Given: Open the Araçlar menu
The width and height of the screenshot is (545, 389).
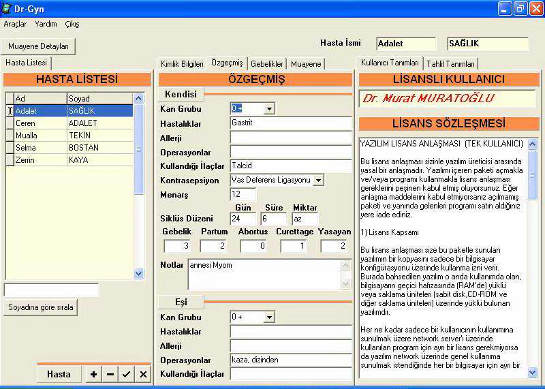Looking at the screenshot, I should (15, 24).
